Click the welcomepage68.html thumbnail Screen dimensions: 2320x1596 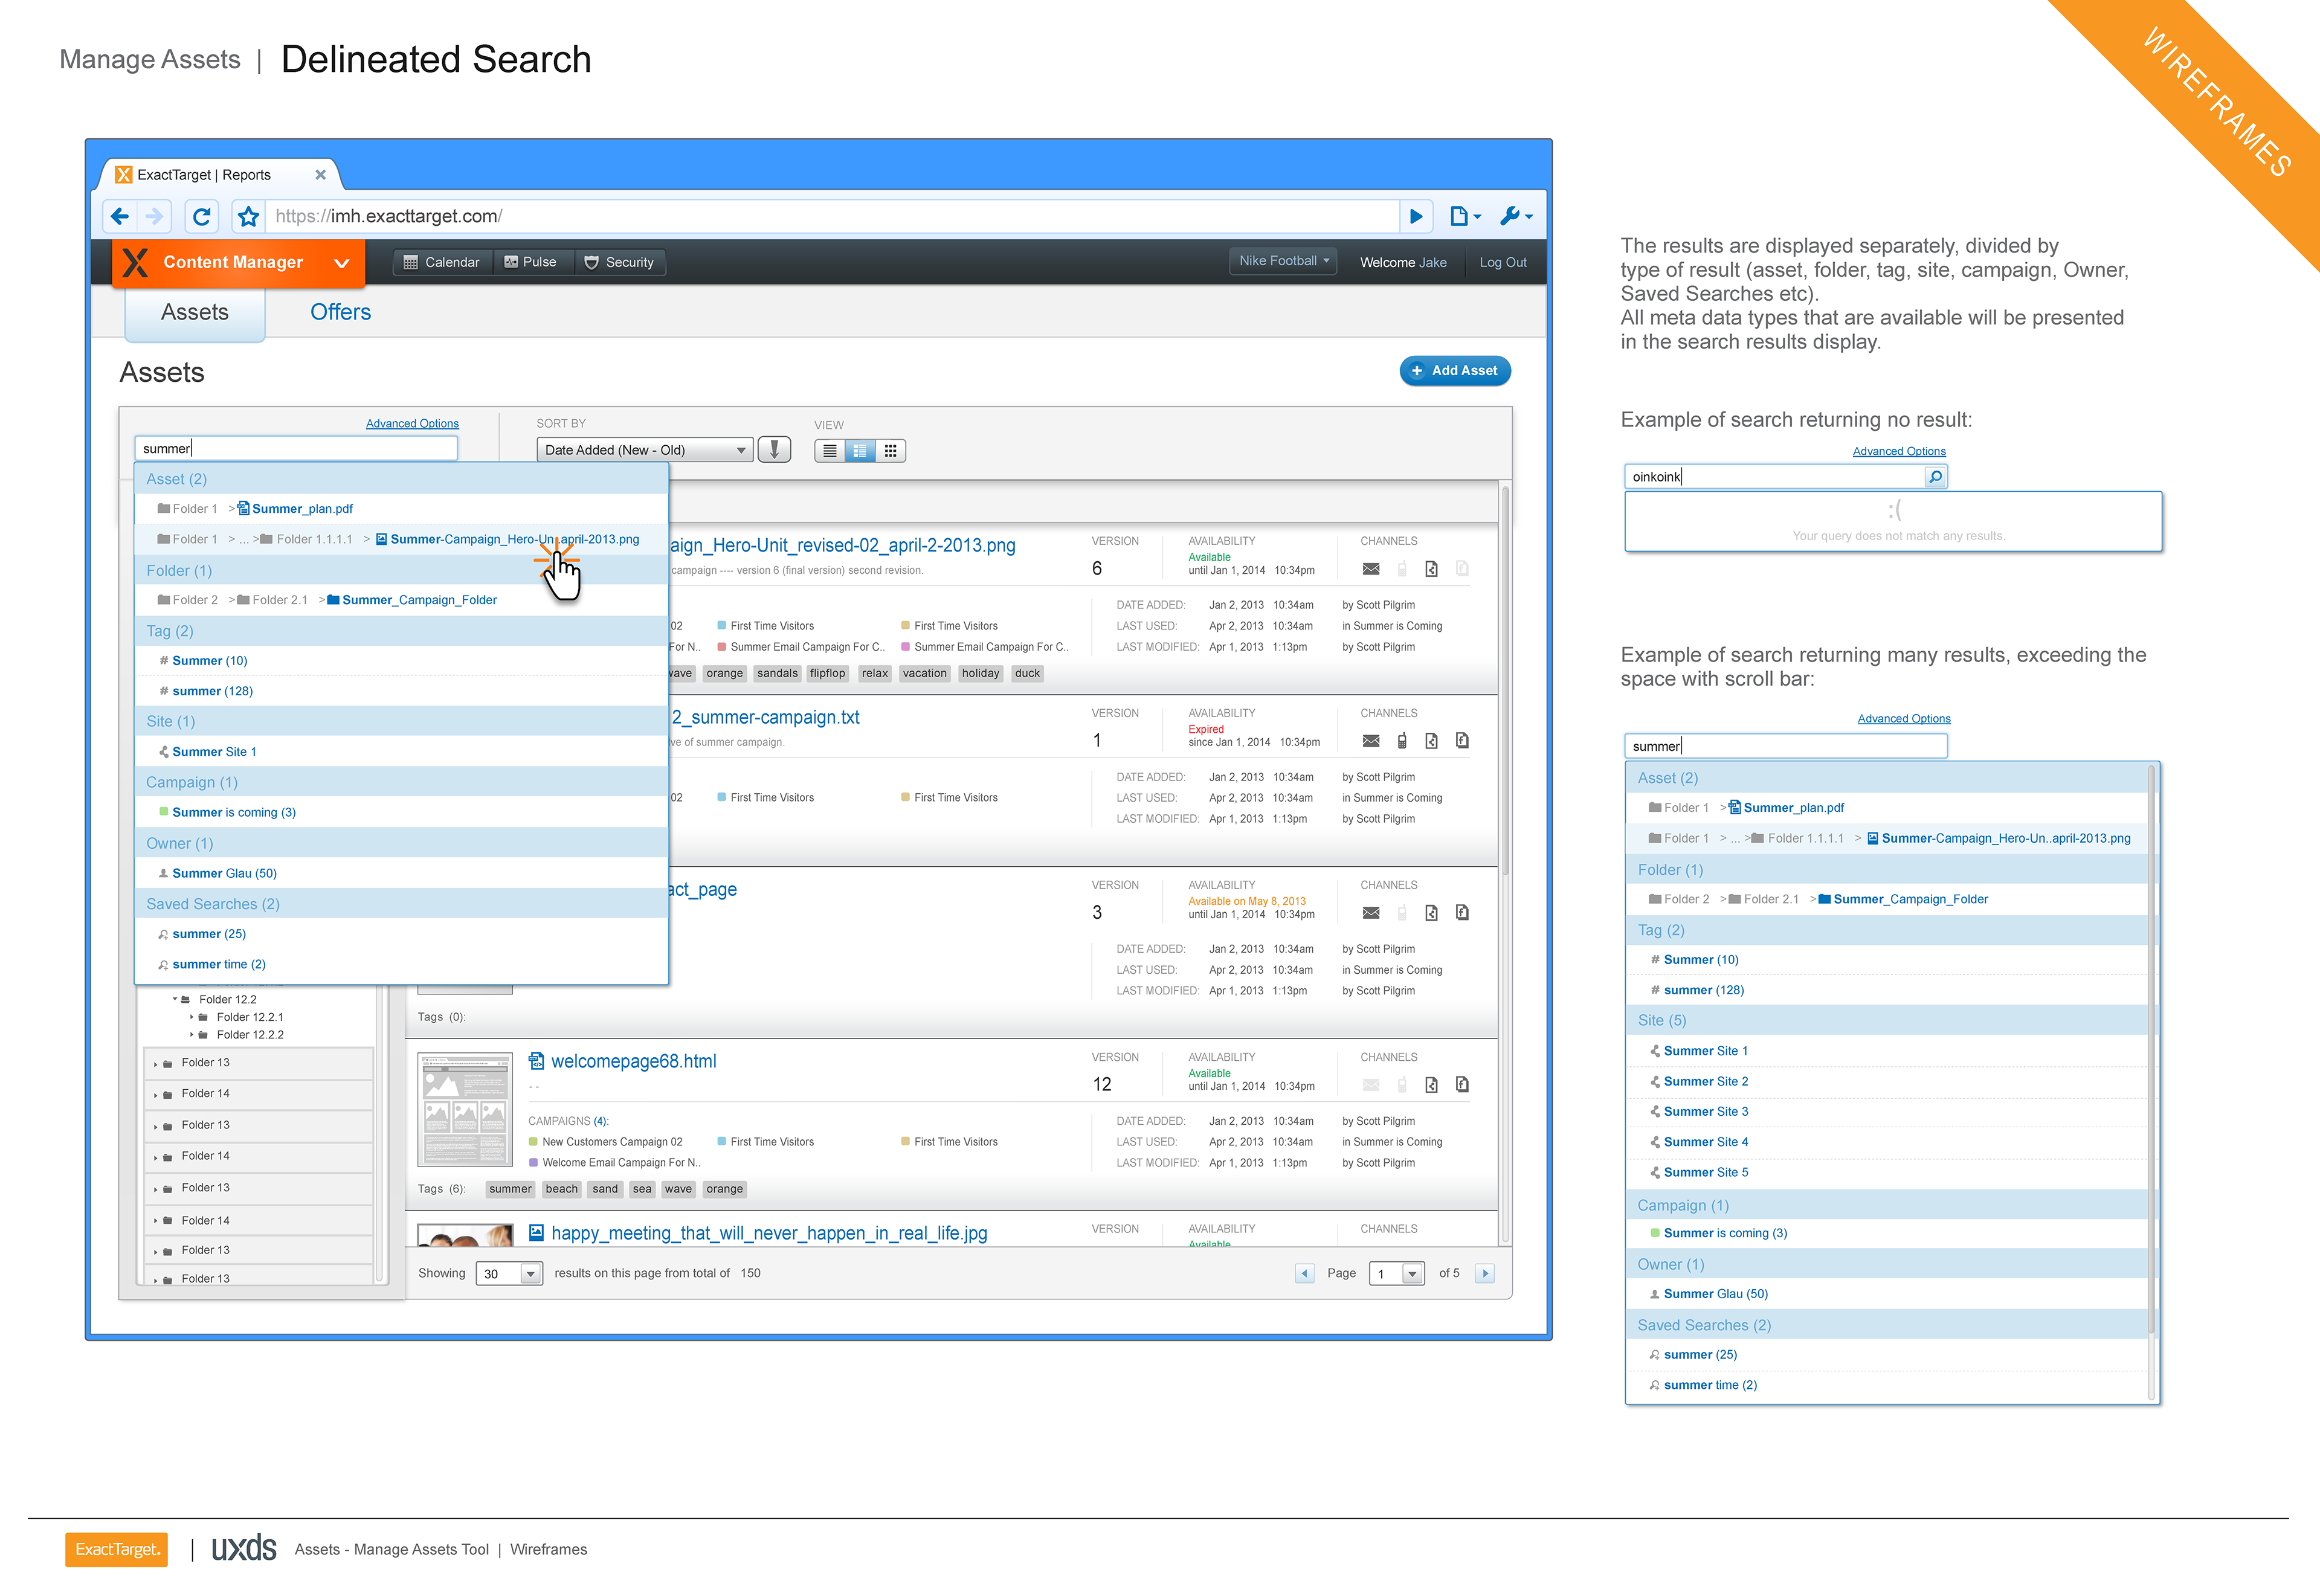tap(465, 1109)
